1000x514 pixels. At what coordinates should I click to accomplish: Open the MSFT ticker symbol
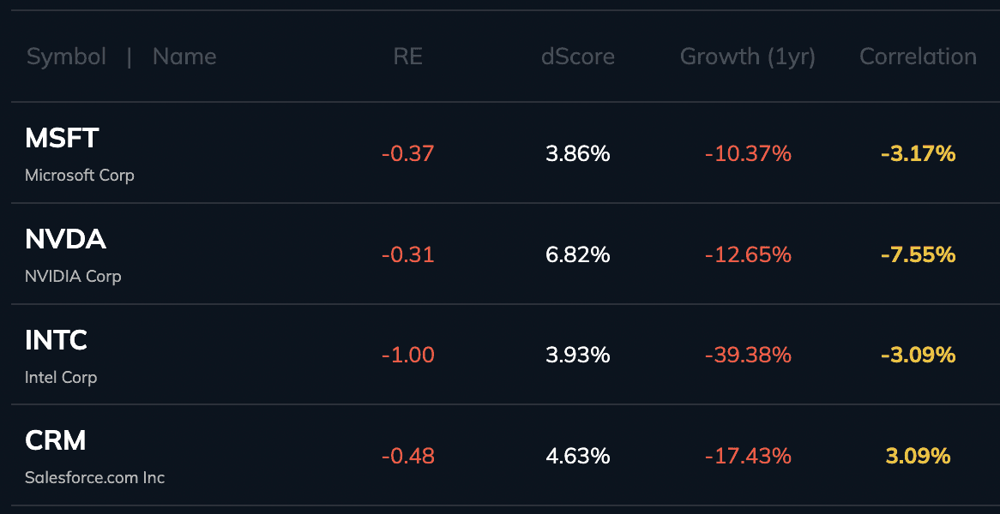pyautogui.click(x=62, y=139)
